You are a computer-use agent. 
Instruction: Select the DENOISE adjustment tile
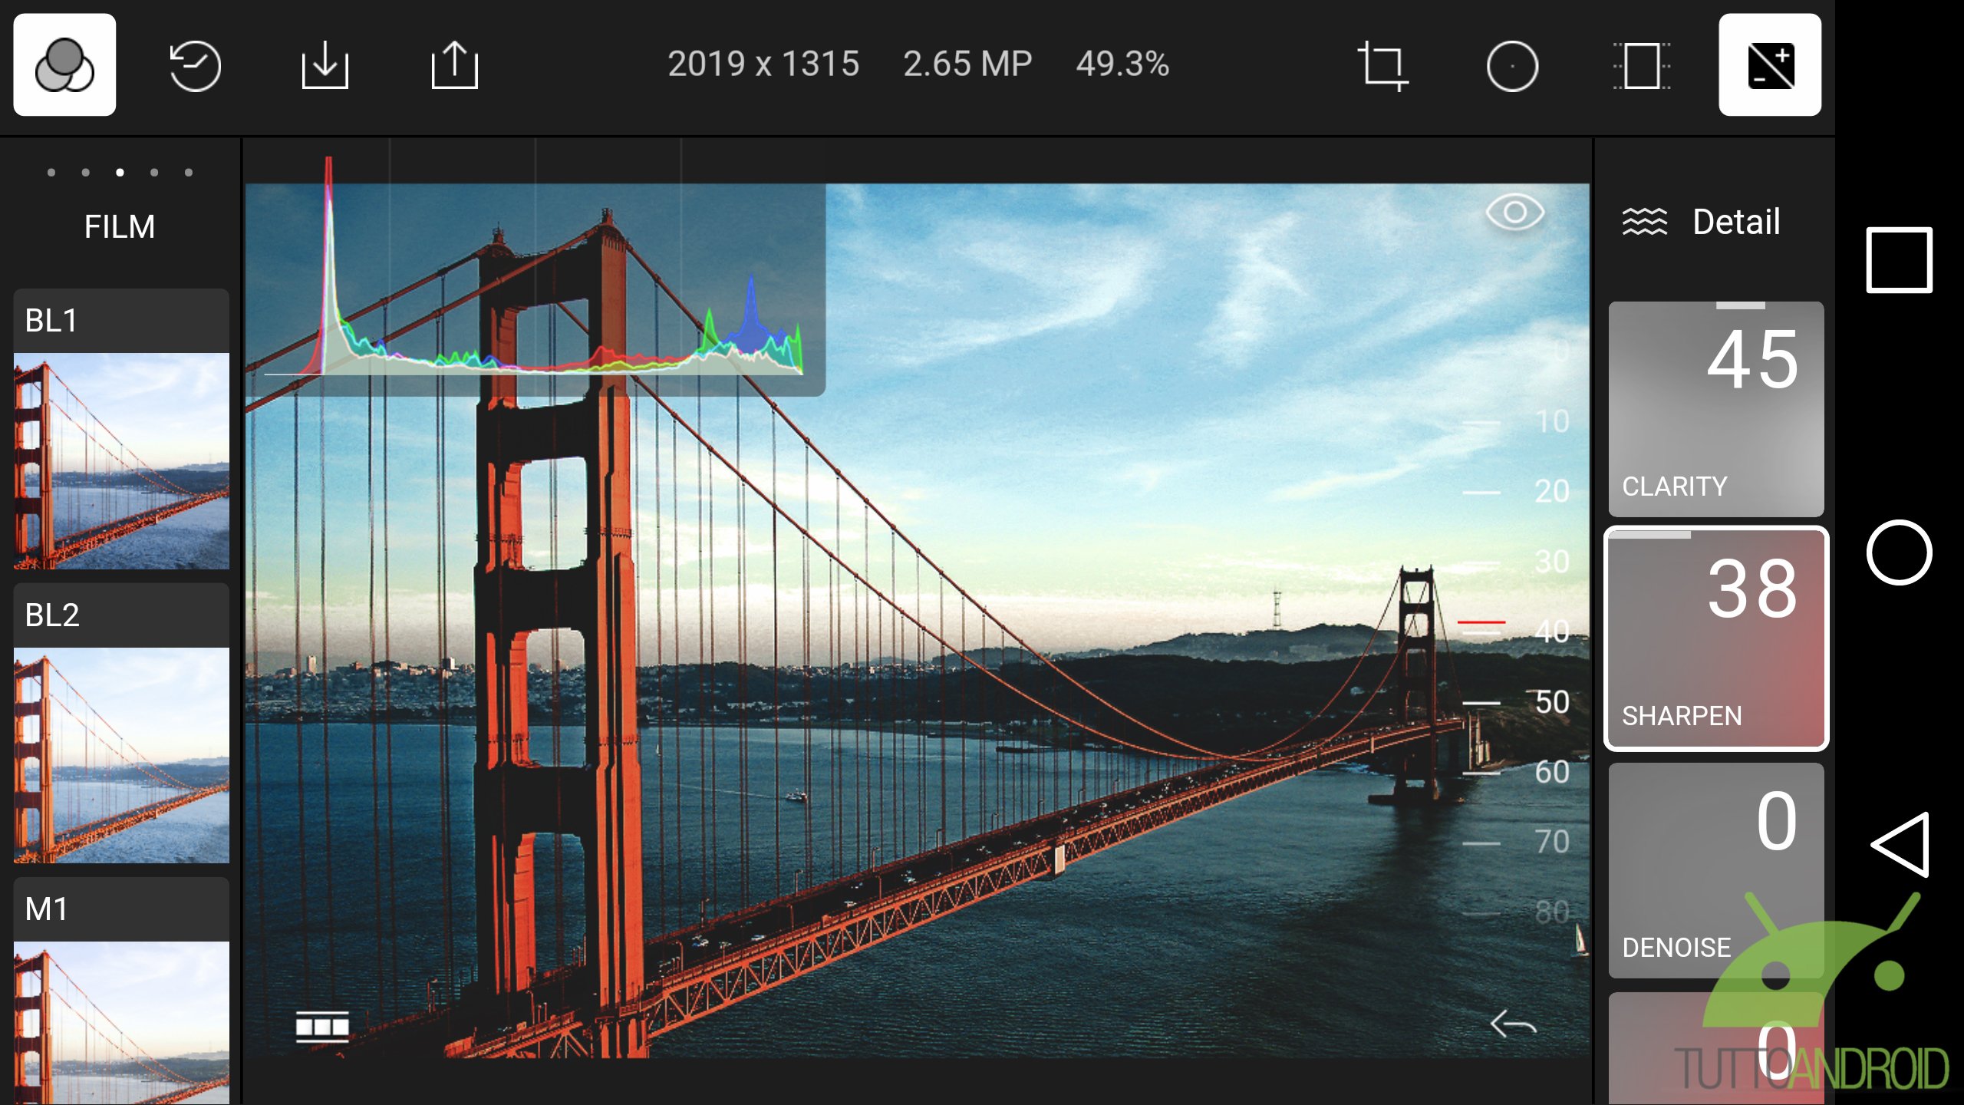pyautogui.click(x=1716, y=870)
